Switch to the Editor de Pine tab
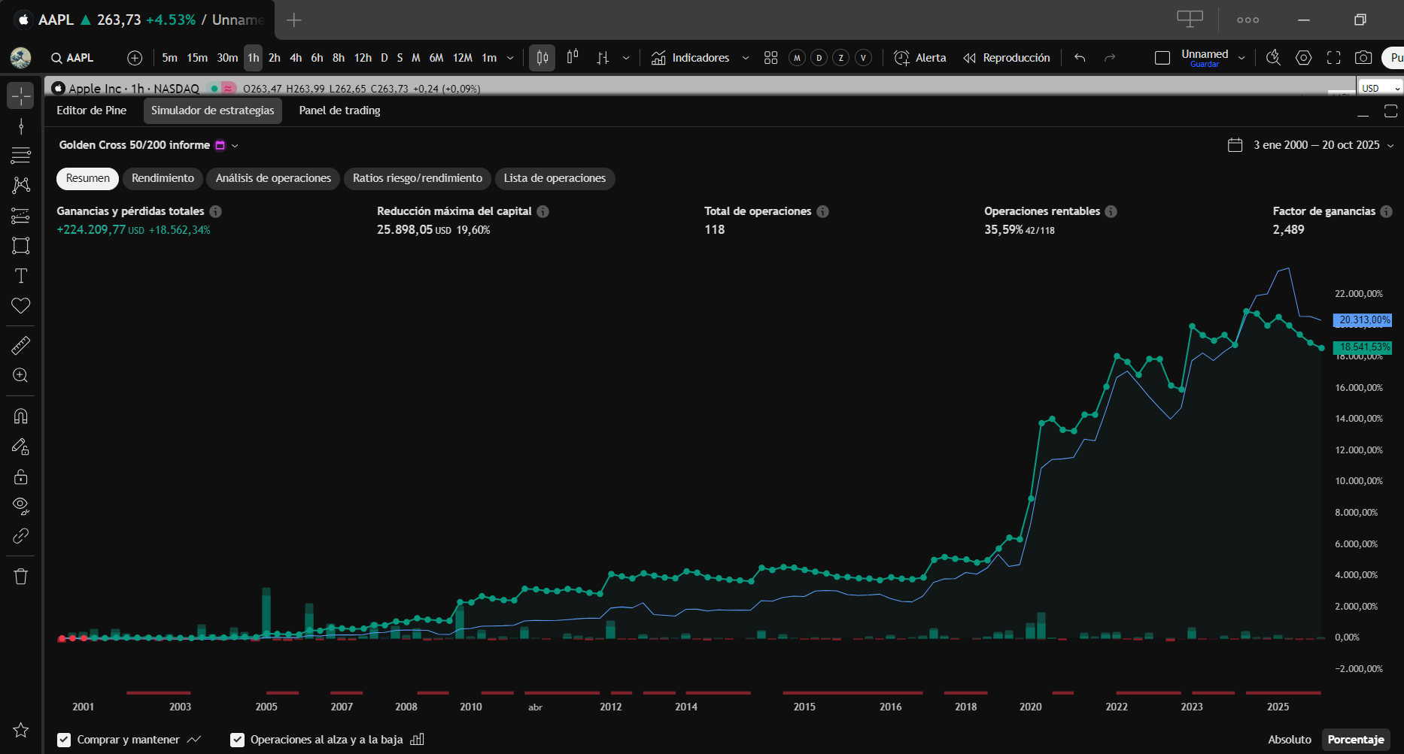Screen dimensions: 1404x754 coord(92,111)
